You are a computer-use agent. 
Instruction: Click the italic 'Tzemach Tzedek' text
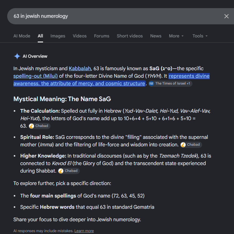[x=178, y=156]
